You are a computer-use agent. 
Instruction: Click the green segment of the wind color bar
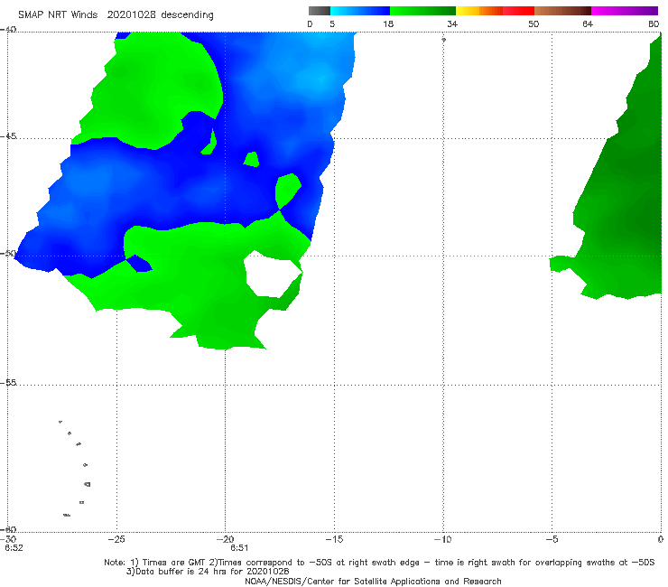[x=422, y=11]
